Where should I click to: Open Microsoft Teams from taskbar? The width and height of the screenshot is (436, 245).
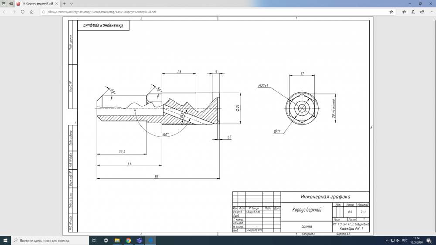140,241
